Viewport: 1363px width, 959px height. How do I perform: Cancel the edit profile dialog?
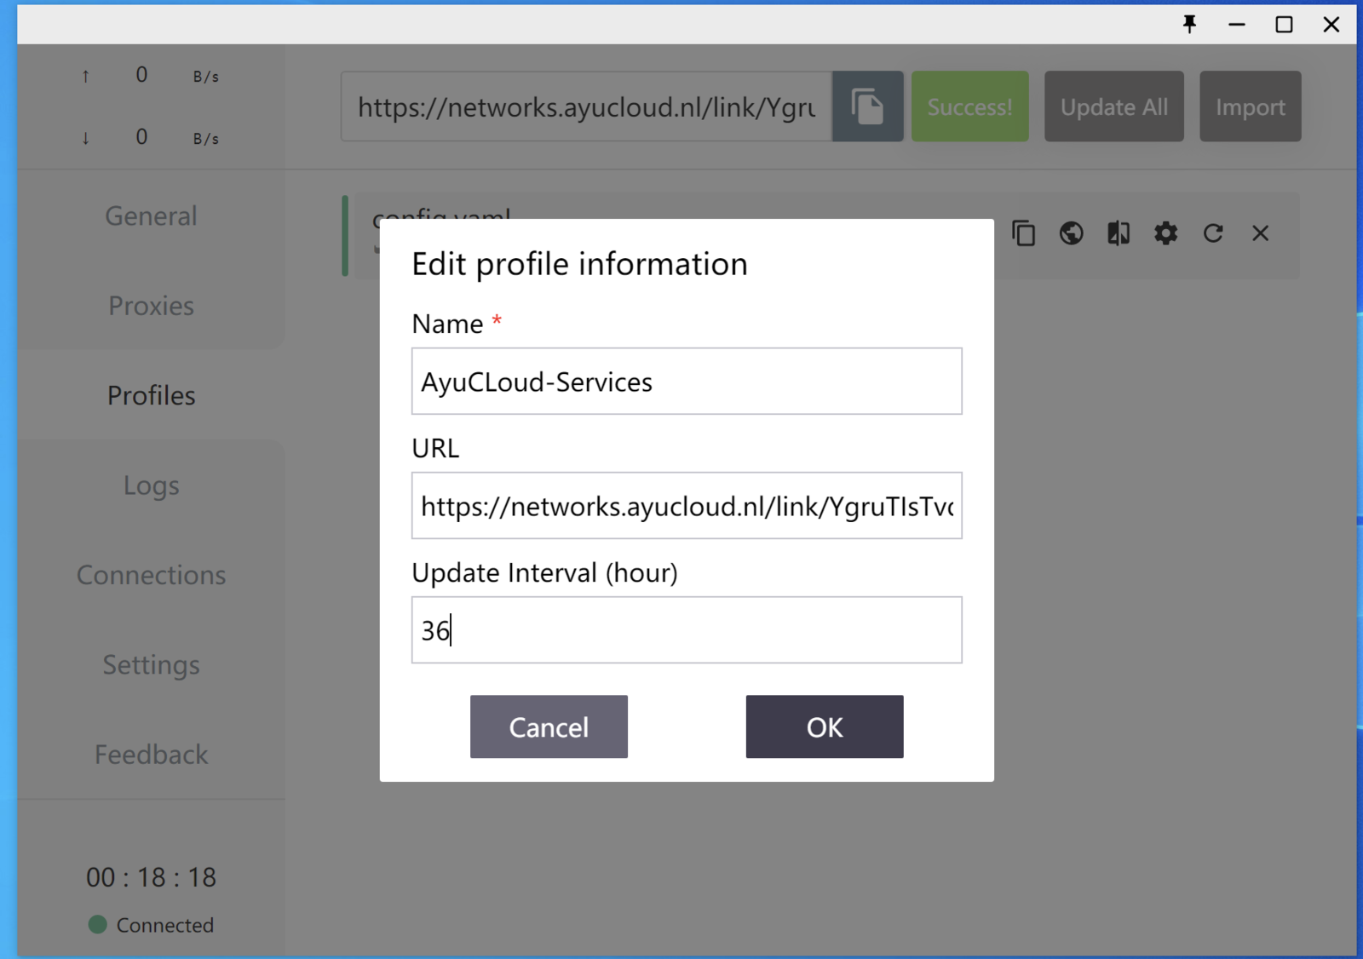pos(549,726)
